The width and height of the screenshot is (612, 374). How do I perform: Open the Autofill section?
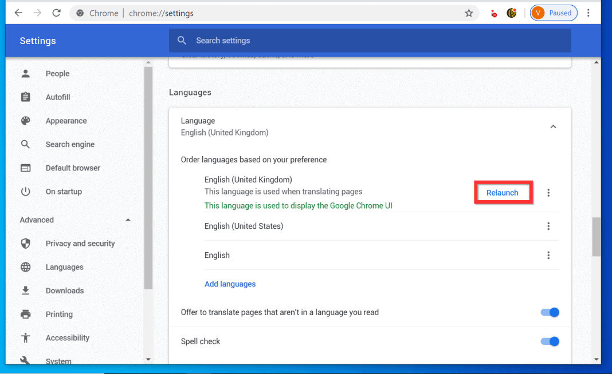pos(58,97)
